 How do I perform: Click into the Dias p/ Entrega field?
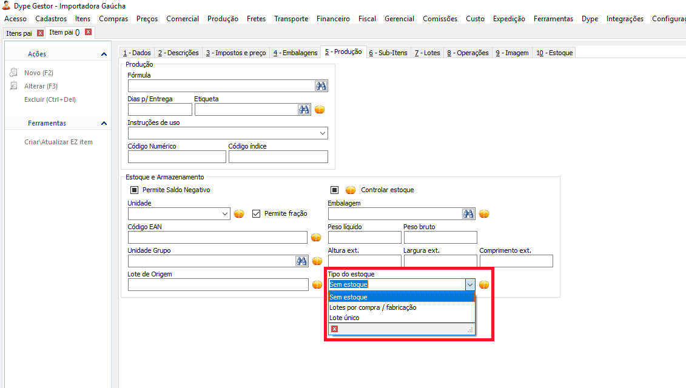coord(160,109)
